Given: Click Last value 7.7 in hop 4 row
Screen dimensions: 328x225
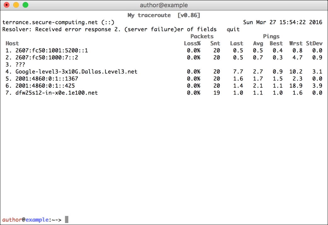Looking at the screenshot, I should 238,72.
